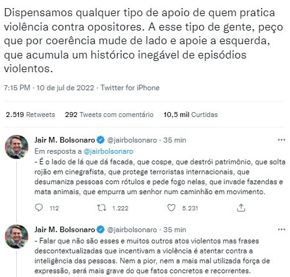The image size is (290, 277).
Task: Click the reply icon showing 112 comments
Action: pyautogui.click(x=39, y=208)
